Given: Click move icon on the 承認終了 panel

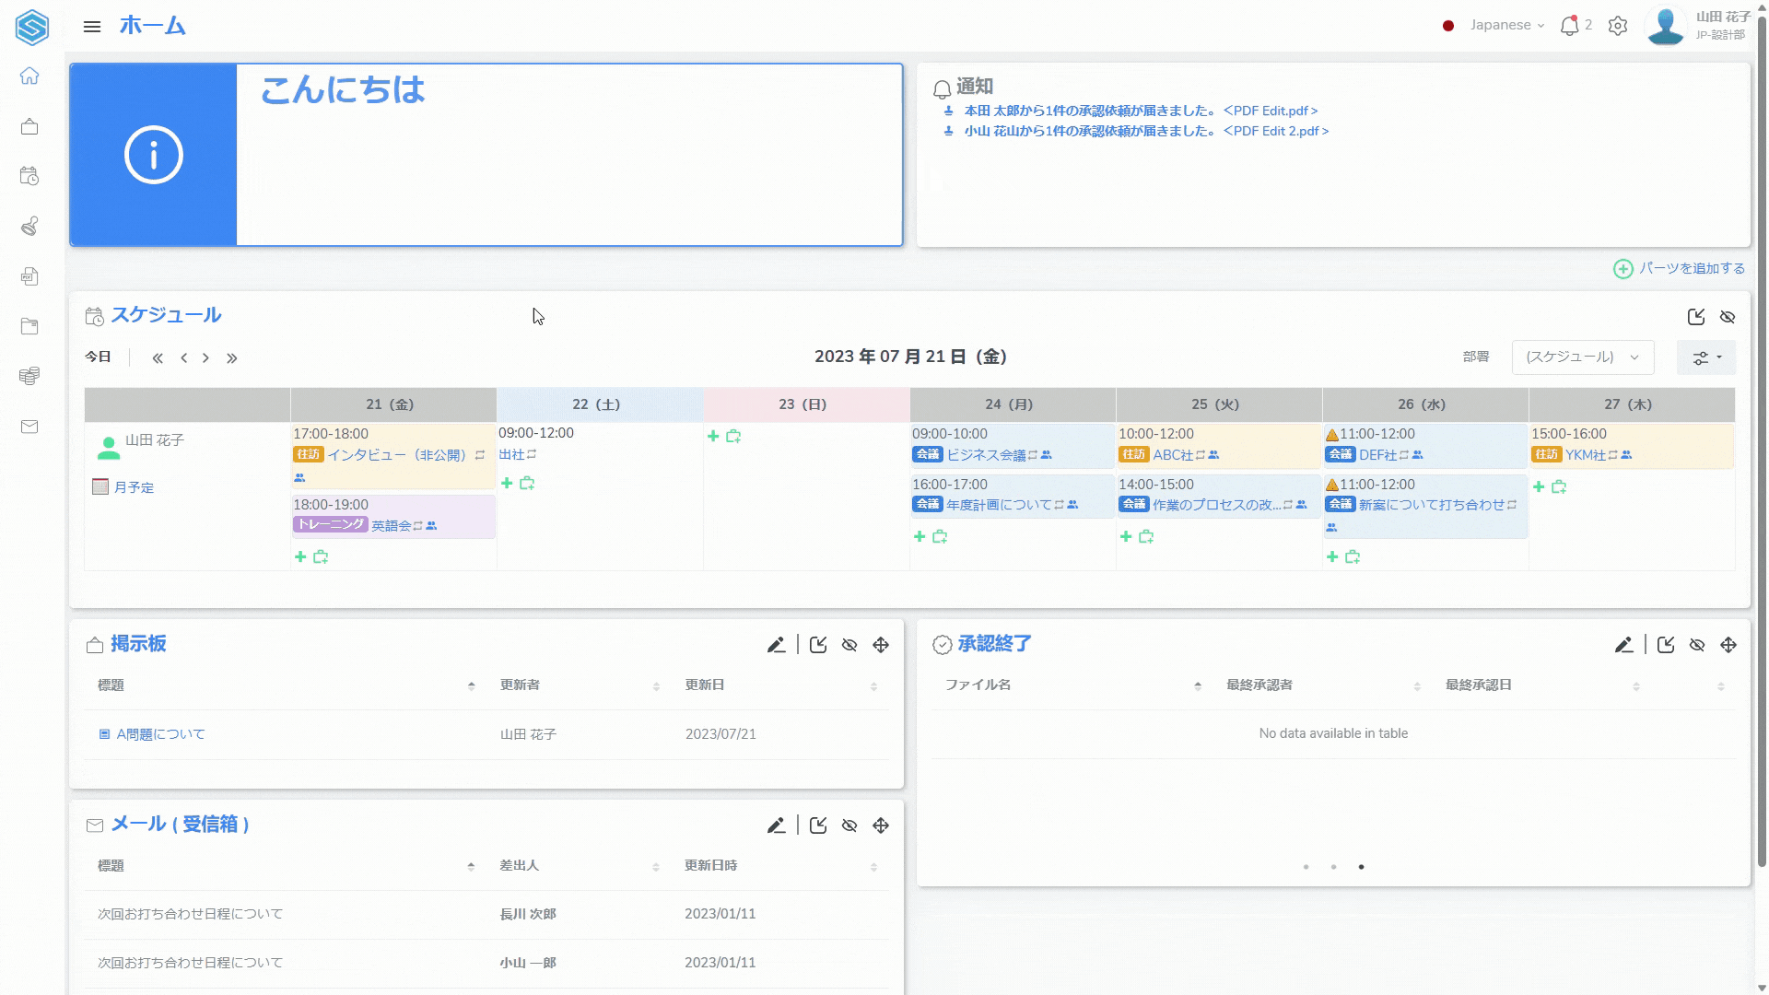Looking at the screenshot, I should 1728,645.
